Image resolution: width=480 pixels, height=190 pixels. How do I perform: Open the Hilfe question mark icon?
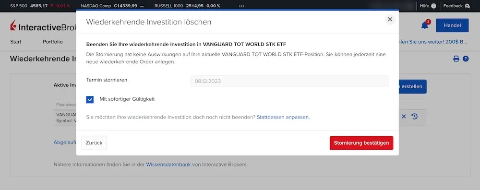433,6
